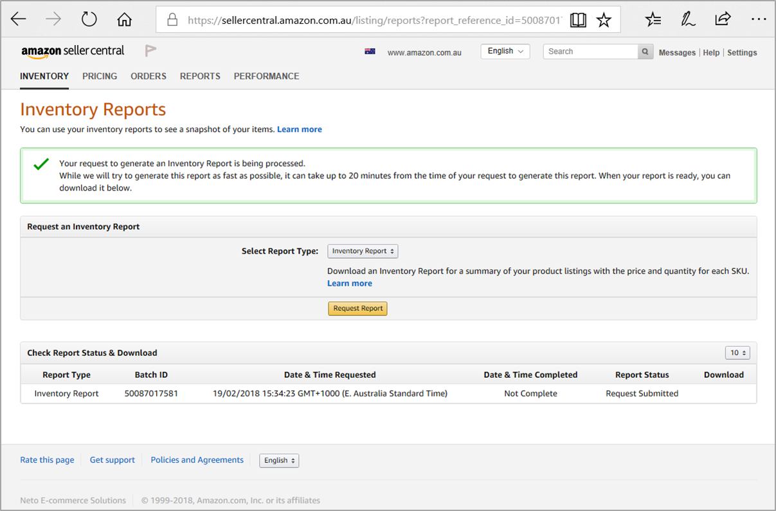
Task: Open the Help link
Action: [711, 53]
